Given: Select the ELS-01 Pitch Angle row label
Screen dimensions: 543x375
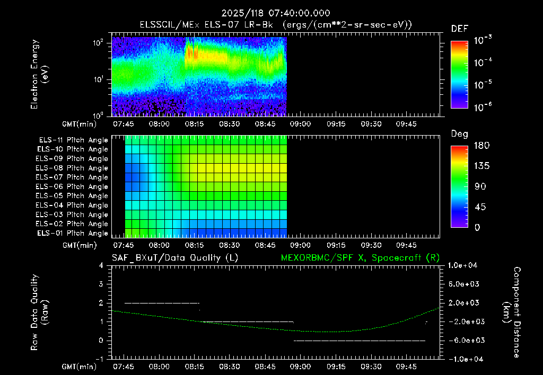Looking at the screenshot, I should [x=73, y=233].
